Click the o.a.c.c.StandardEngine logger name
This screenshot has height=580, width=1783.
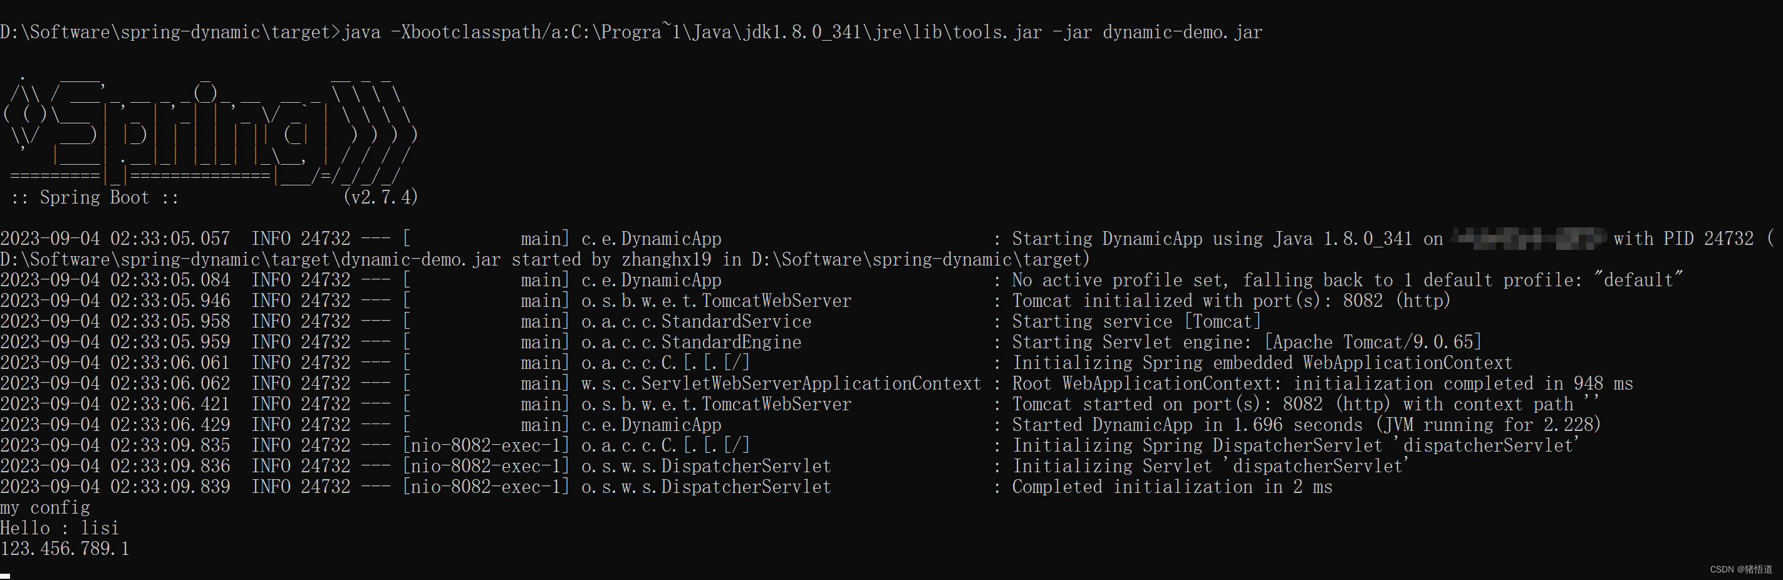[691, 342]
